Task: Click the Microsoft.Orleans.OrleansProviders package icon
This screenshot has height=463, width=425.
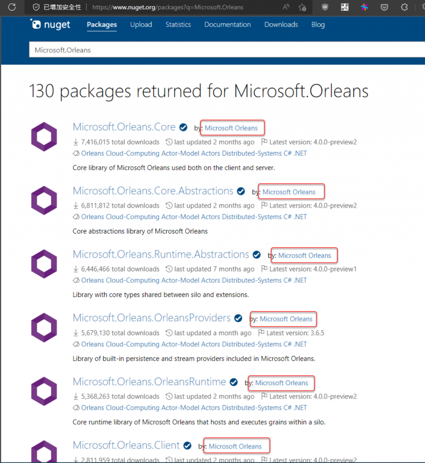Action: coord(44,328)
